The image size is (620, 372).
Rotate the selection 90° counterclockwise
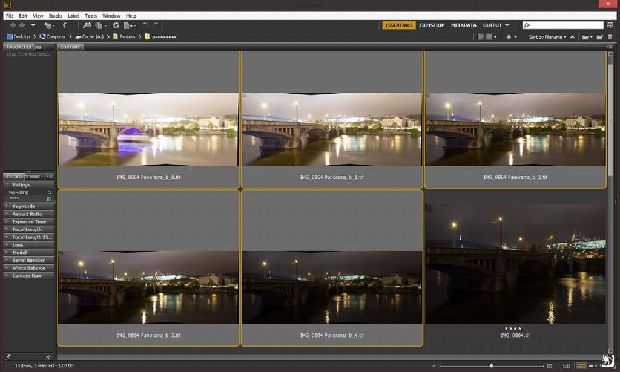145,25
